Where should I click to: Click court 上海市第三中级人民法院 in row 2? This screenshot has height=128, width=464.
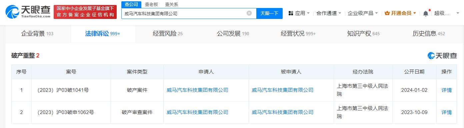pos(363,112)
